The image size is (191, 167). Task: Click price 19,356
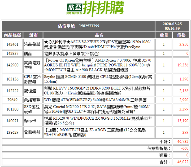tap(183, 65)
